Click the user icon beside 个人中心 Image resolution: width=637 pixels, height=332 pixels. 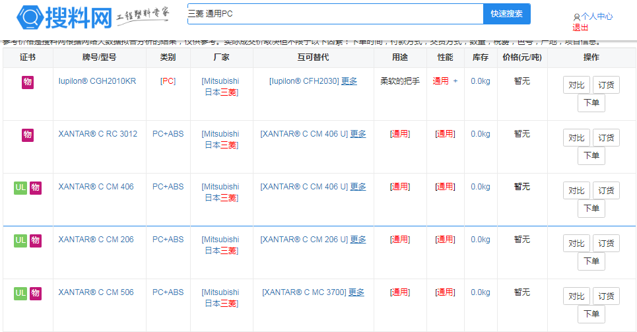577,17
